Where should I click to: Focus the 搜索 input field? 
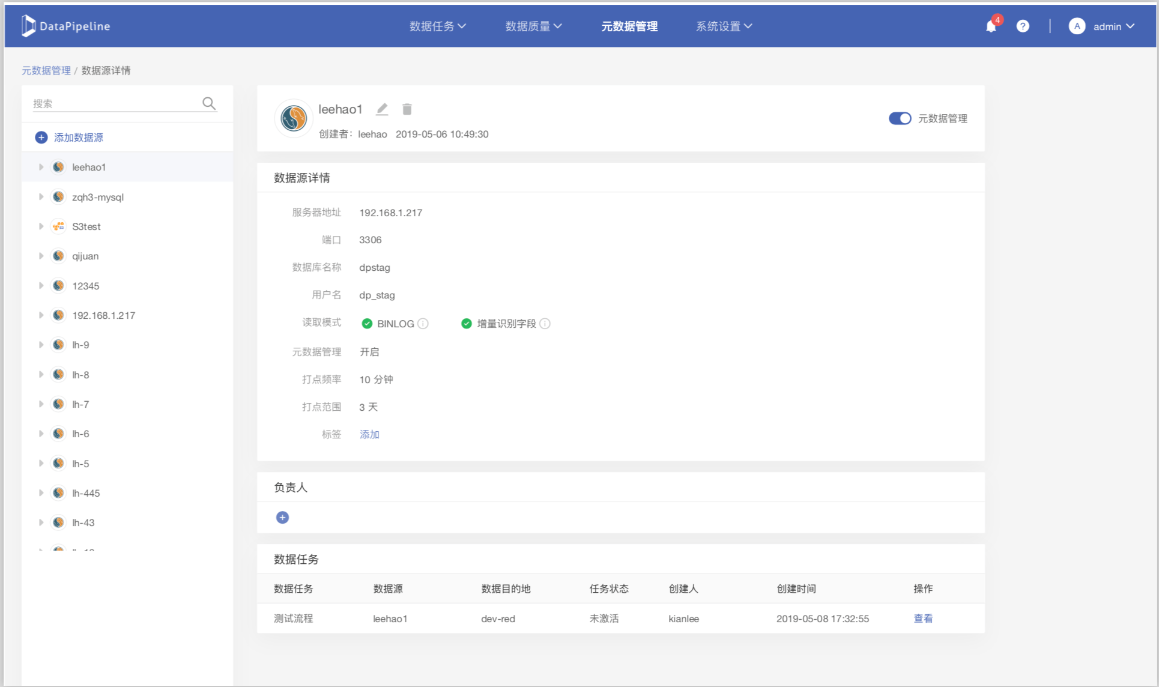point(114,103)
